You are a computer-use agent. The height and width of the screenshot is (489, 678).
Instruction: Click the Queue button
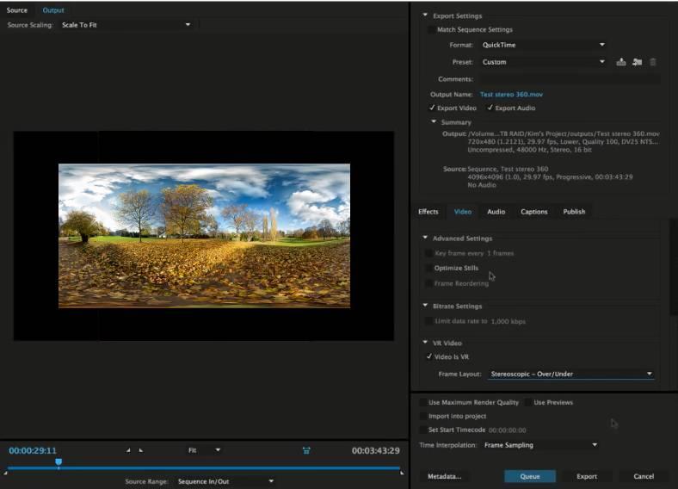click(x=530, y=476)
